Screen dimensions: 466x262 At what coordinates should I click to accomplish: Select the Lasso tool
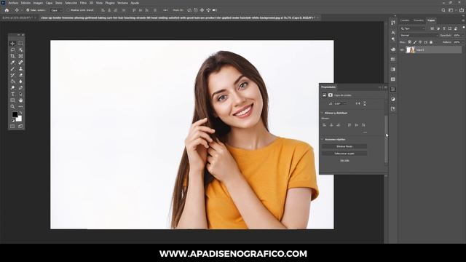coord(12,50)
